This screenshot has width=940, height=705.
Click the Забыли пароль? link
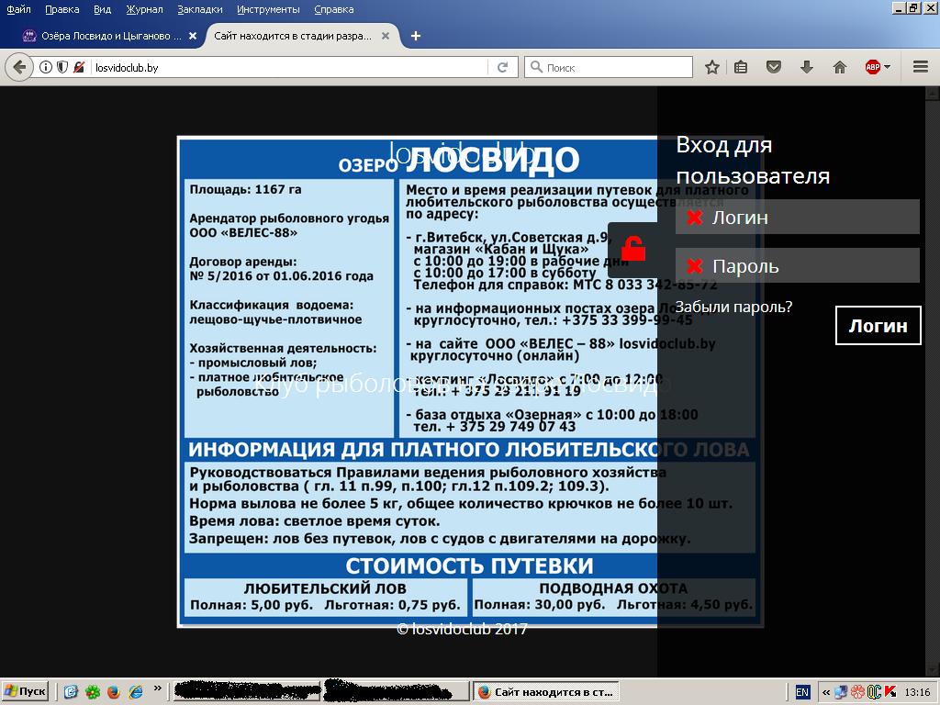click(733, 307)
